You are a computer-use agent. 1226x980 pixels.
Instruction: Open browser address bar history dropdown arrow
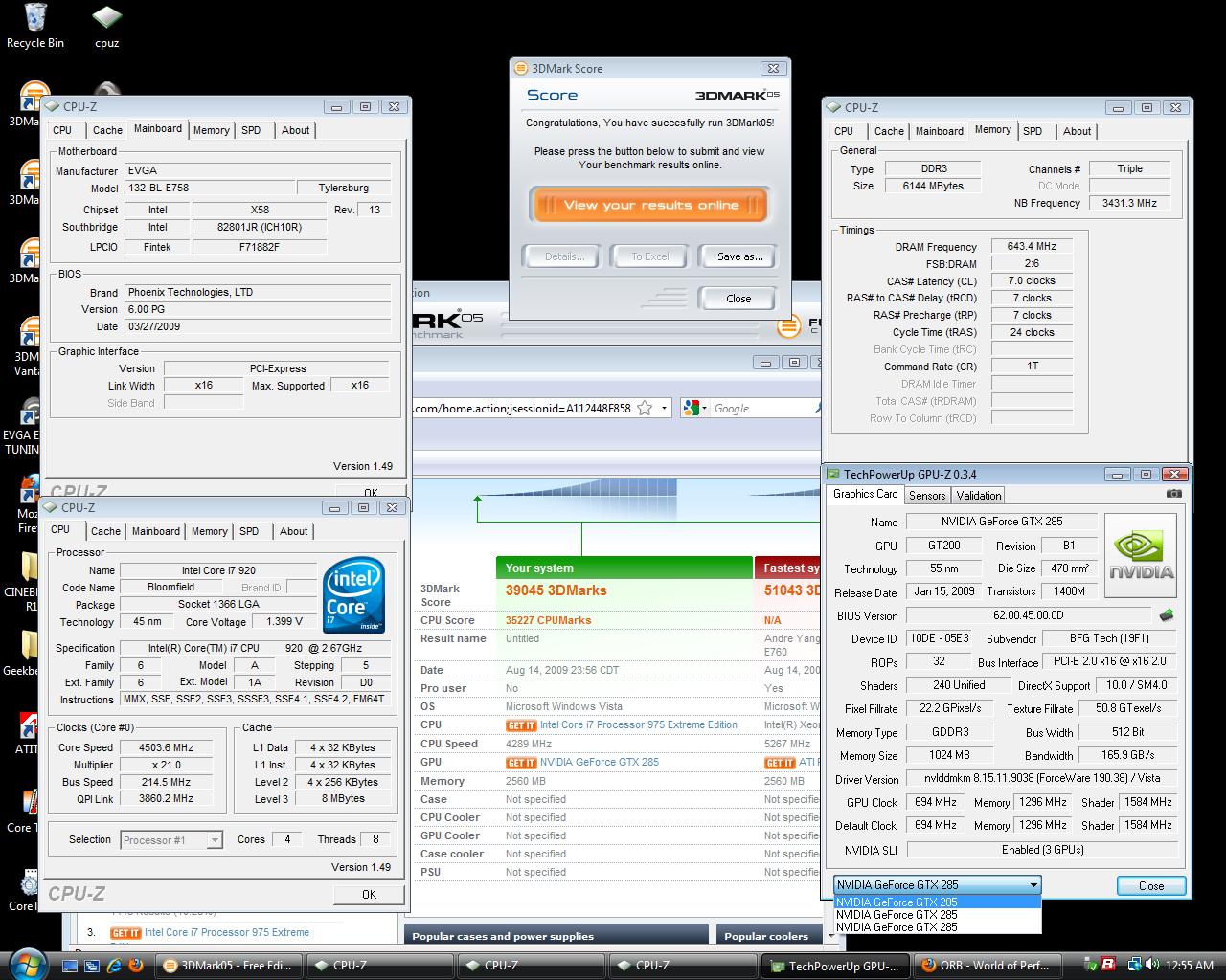coord(664,408)
